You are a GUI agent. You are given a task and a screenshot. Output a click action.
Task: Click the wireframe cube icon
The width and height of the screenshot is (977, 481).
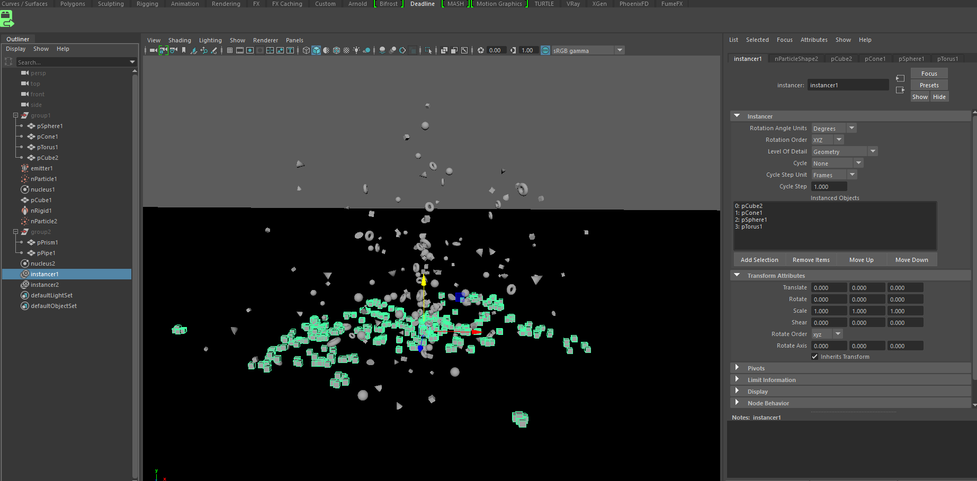coord(306,50)
